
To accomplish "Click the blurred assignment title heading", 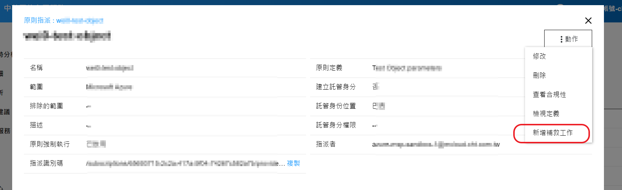I will point(67,36).
